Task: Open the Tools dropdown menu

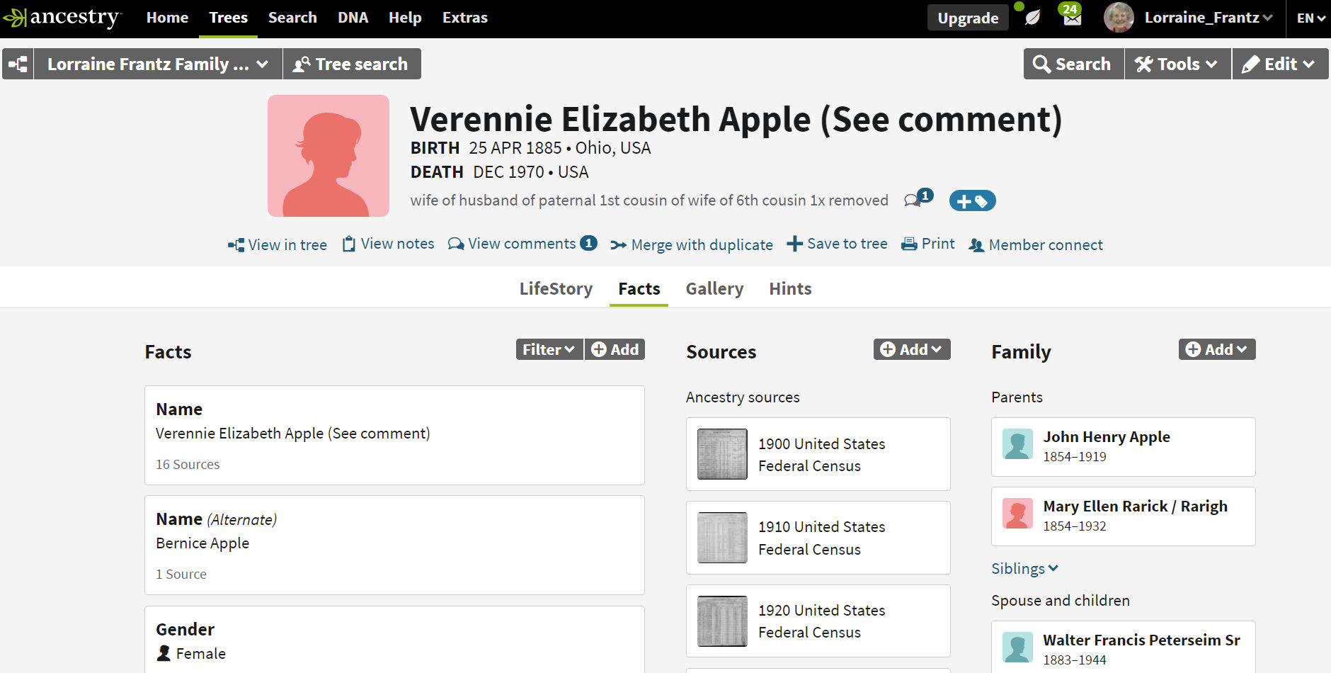Action: pos(1177,64)
